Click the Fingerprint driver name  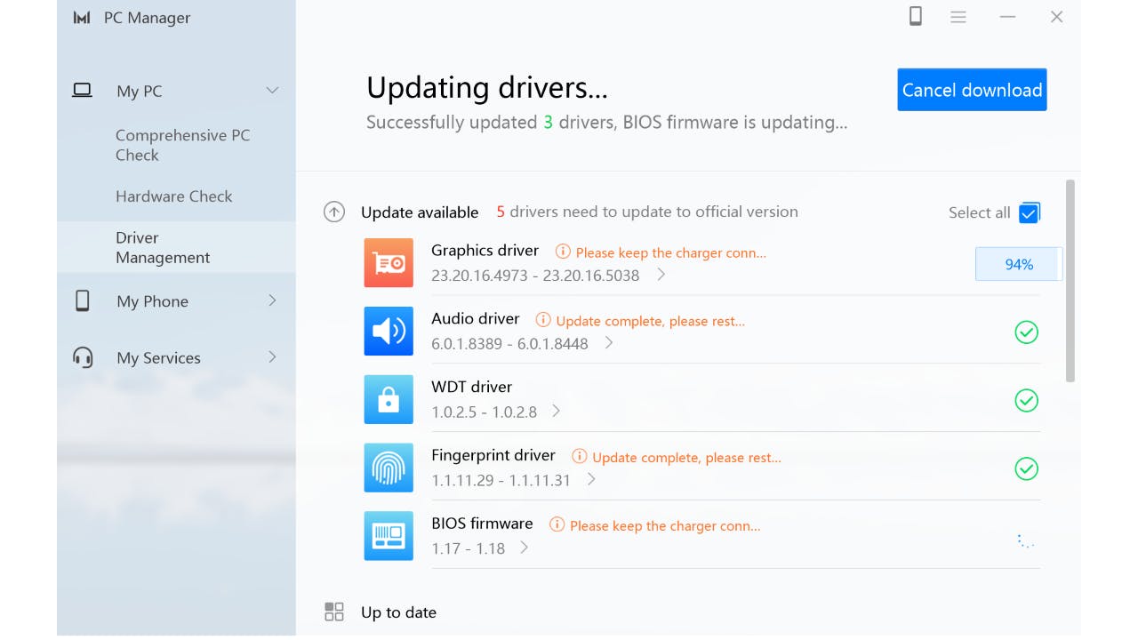(493, 455)
